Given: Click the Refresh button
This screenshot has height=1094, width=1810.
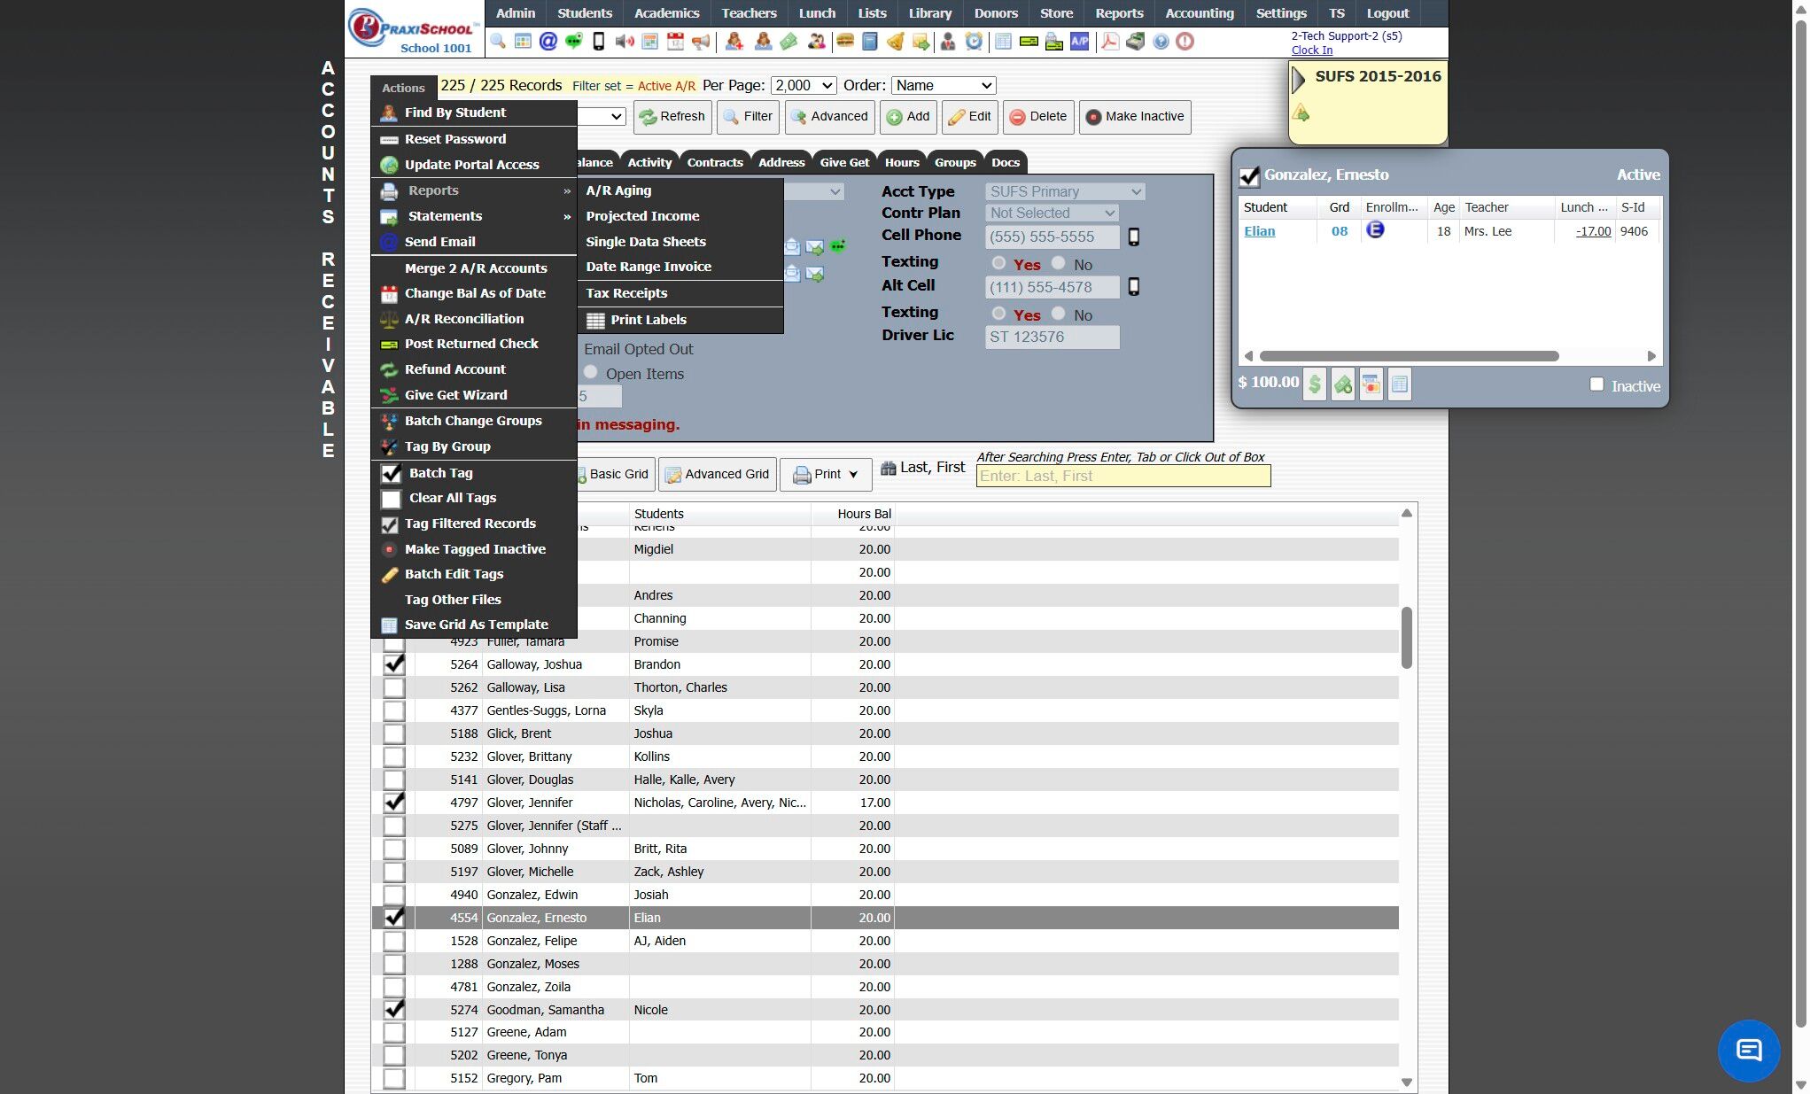Looking at the screenshot, I should 672,117.
